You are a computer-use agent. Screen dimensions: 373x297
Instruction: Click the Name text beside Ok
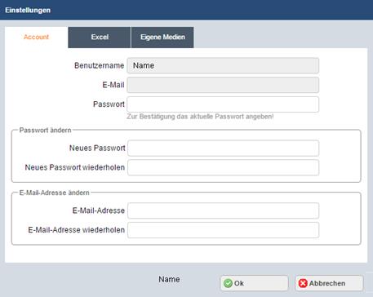[x=169, y=279]
